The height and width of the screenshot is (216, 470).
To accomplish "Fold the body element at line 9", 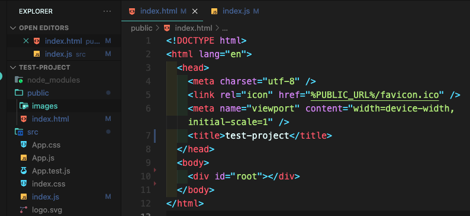I will (155, 170).
